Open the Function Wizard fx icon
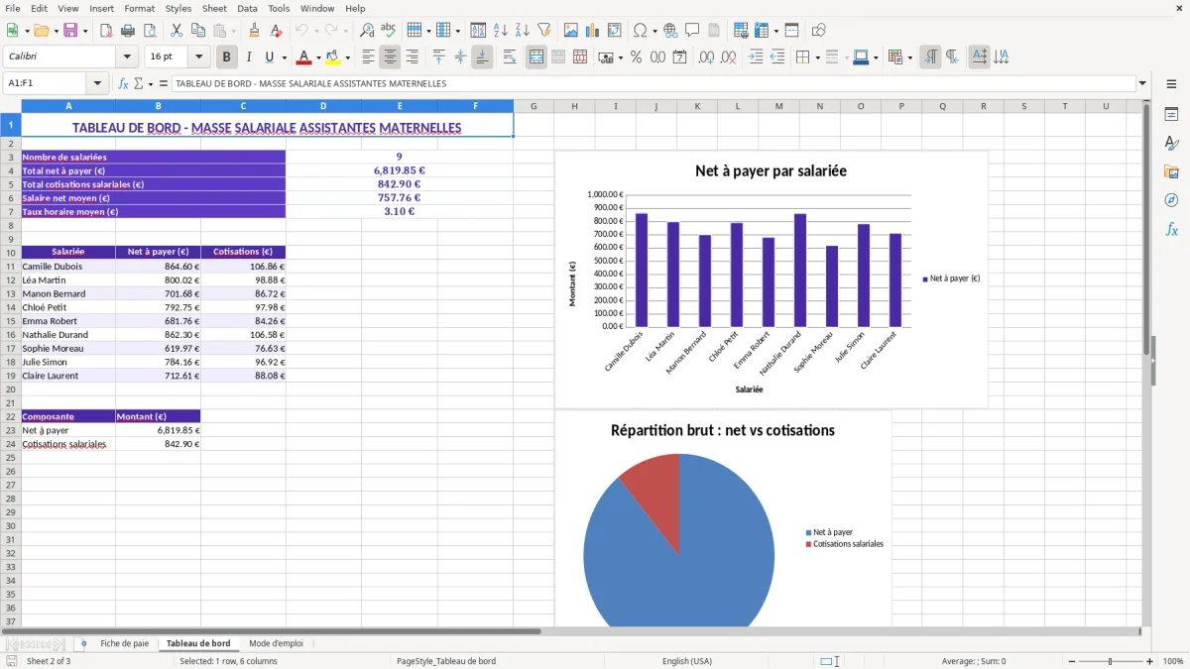Viewport: 1190px width, 669px height. [x=124, y=84]
